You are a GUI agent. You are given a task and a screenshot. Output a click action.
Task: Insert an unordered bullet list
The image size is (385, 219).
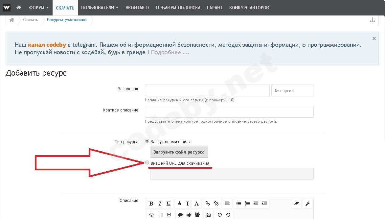click(239, 204)
